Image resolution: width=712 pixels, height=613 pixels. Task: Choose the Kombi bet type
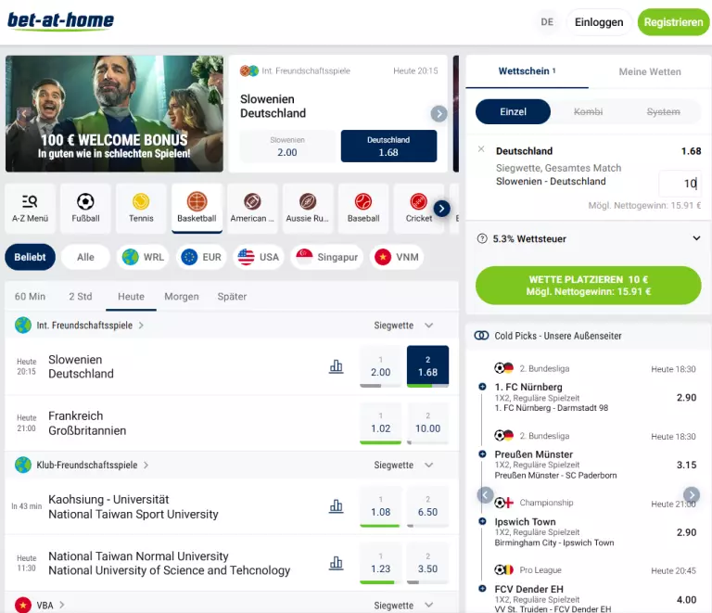pyautogui.click(x=588, y=111)
